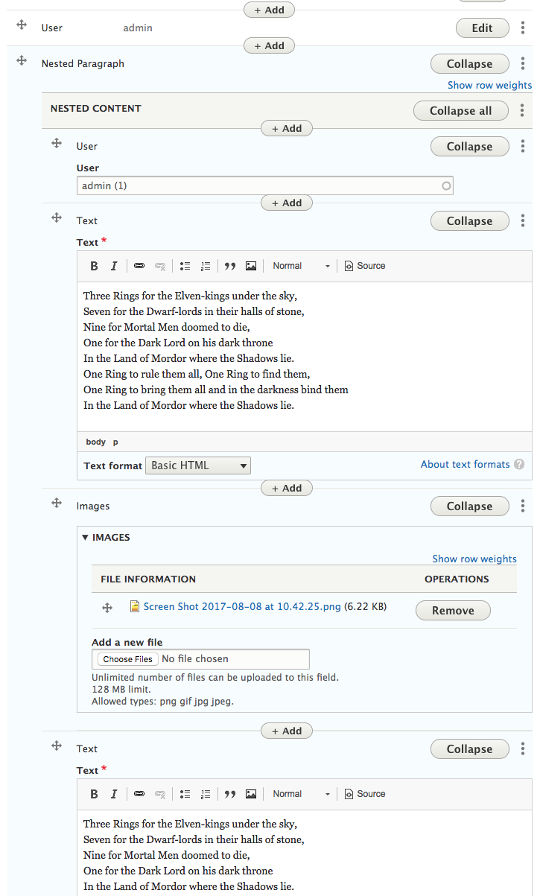
Task: Click into first Text editor content area
Action: [x=305, y=356]
